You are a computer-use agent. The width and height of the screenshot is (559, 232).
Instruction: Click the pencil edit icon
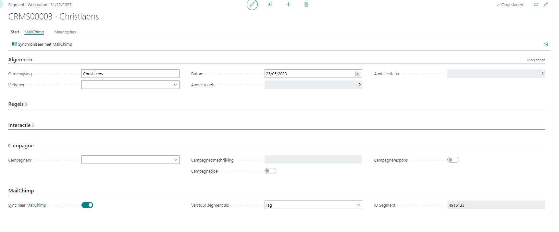(x=252, y=5)
